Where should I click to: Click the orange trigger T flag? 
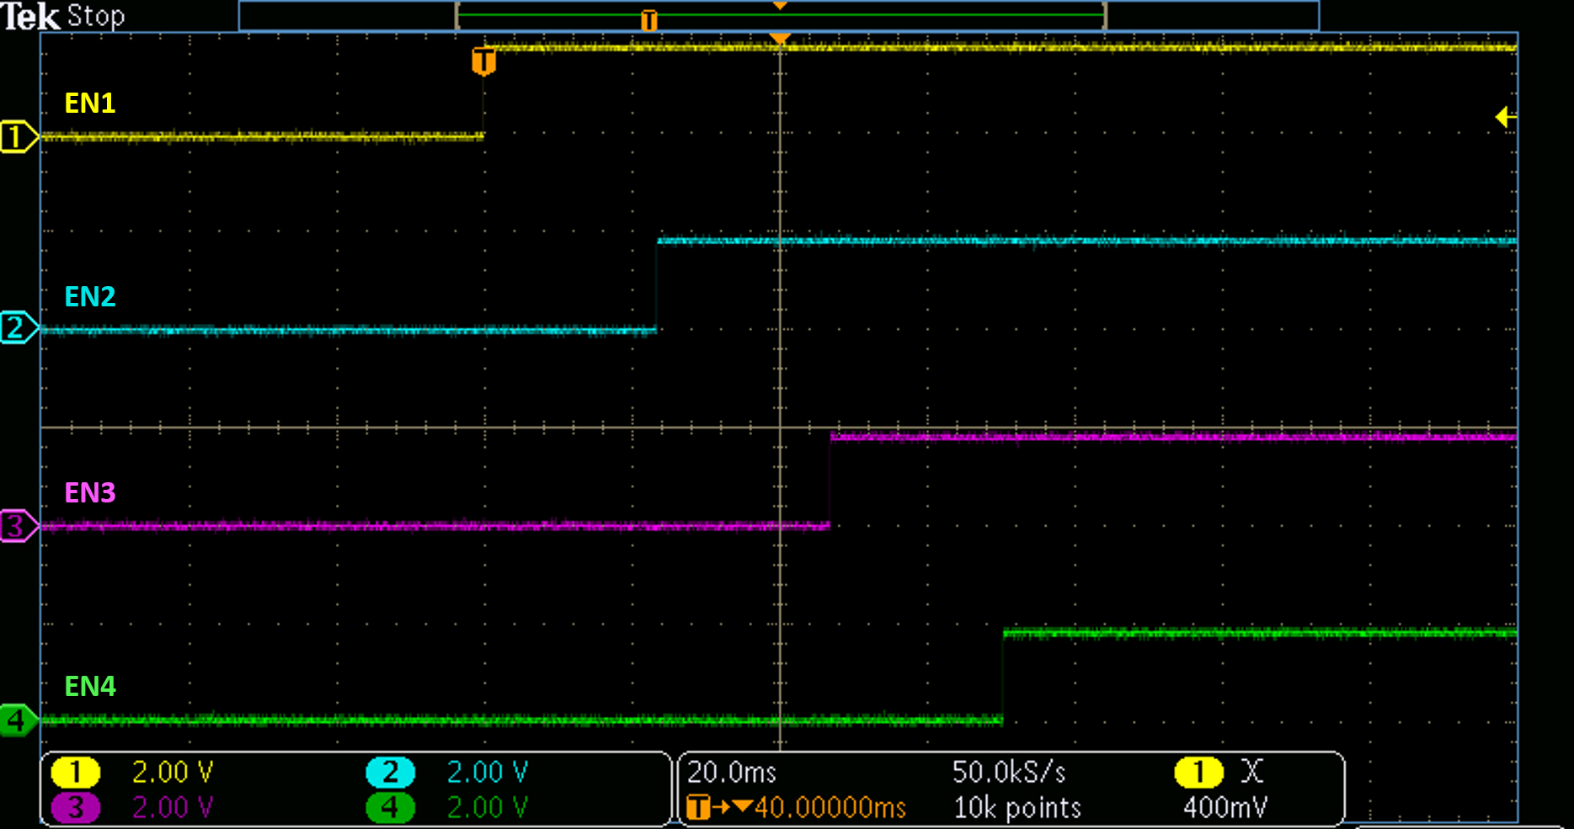483,61
